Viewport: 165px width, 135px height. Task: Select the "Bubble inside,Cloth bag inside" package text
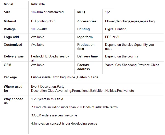(53, 77)
